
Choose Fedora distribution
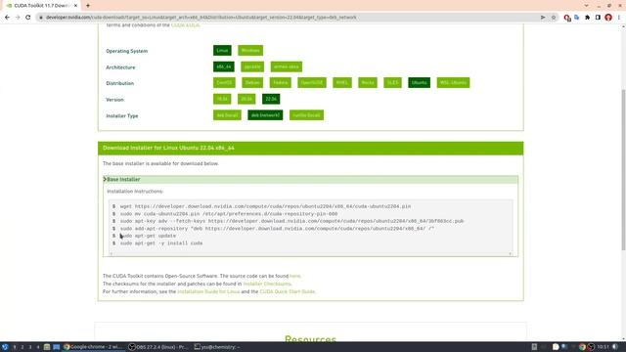[281, 82]
